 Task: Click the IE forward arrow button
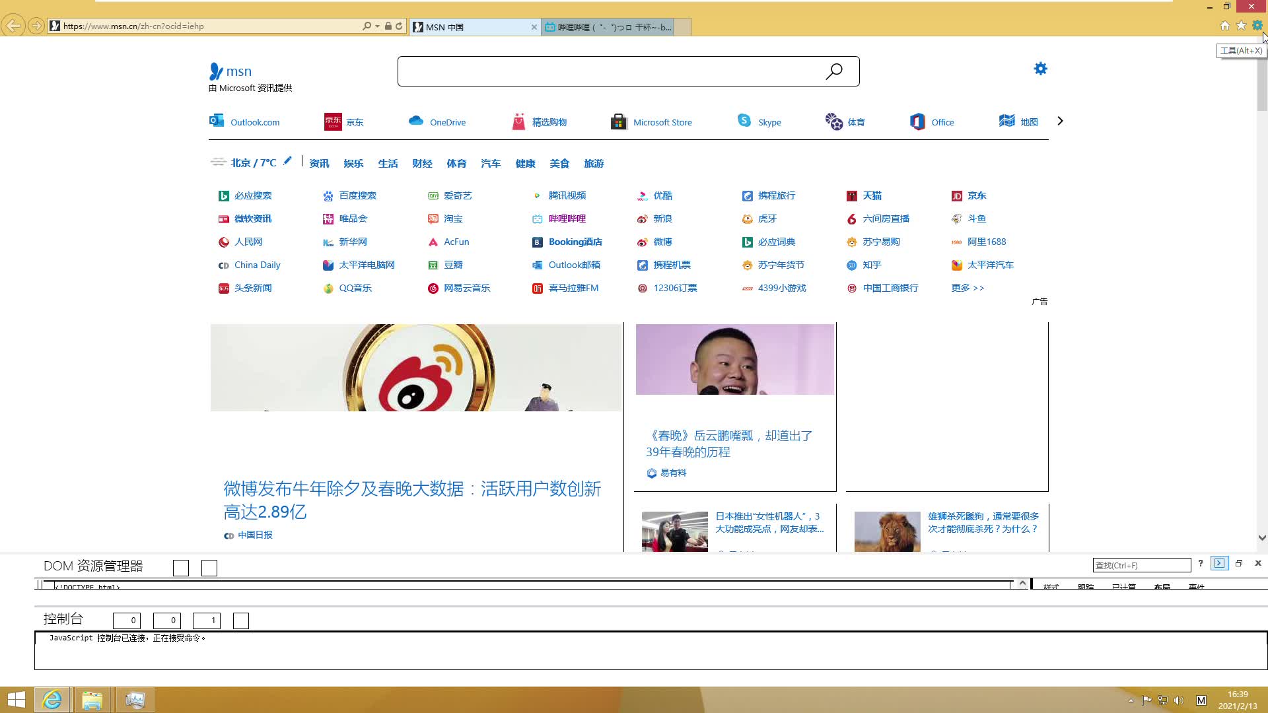click(36, 26)
